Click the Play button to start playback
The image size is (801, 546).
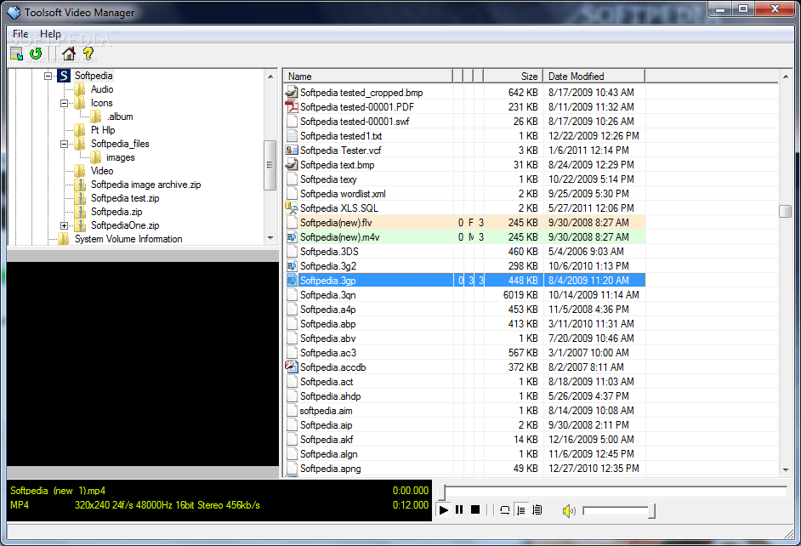(443, 509)
